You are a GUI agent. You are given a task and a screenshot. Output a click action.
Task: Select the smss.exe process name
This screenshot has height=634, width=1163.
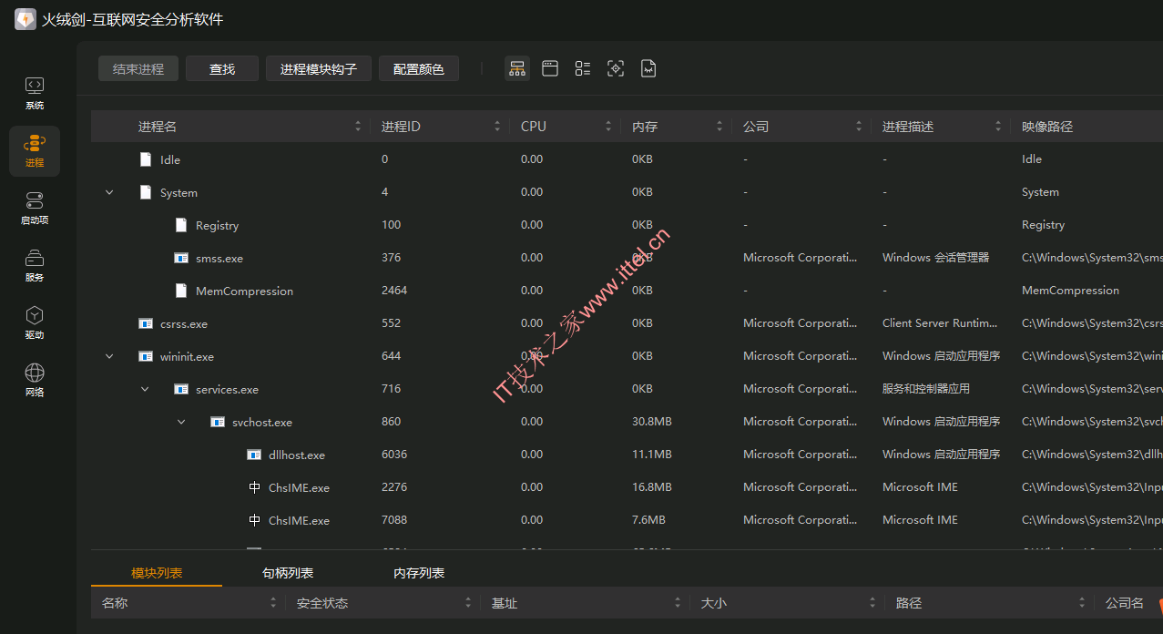[x=219, y=258]
